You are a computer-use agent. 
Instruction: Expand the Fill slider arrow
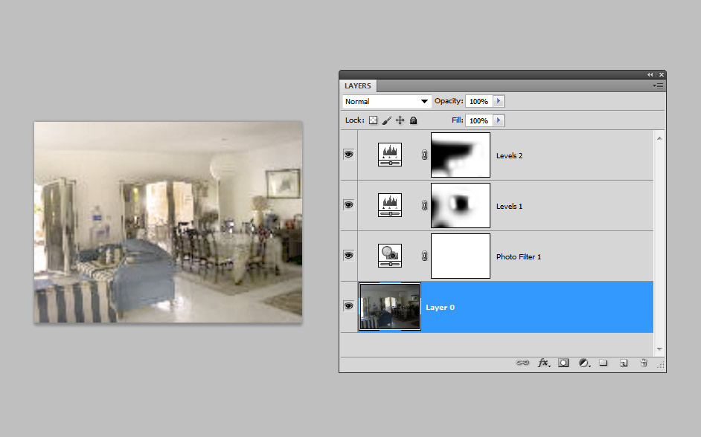tap(499, 120)
